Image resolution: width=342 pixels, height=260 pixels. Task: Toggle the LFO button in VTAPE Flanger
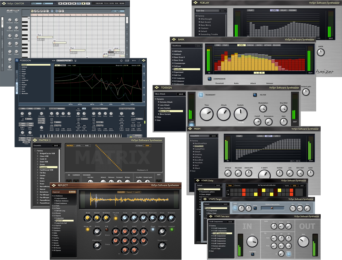click(x=235, y=208)
